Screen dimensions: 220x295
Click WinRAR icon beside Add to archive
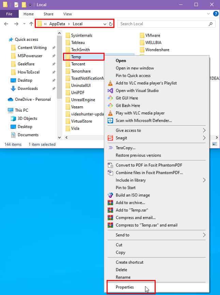coord(110,203)
